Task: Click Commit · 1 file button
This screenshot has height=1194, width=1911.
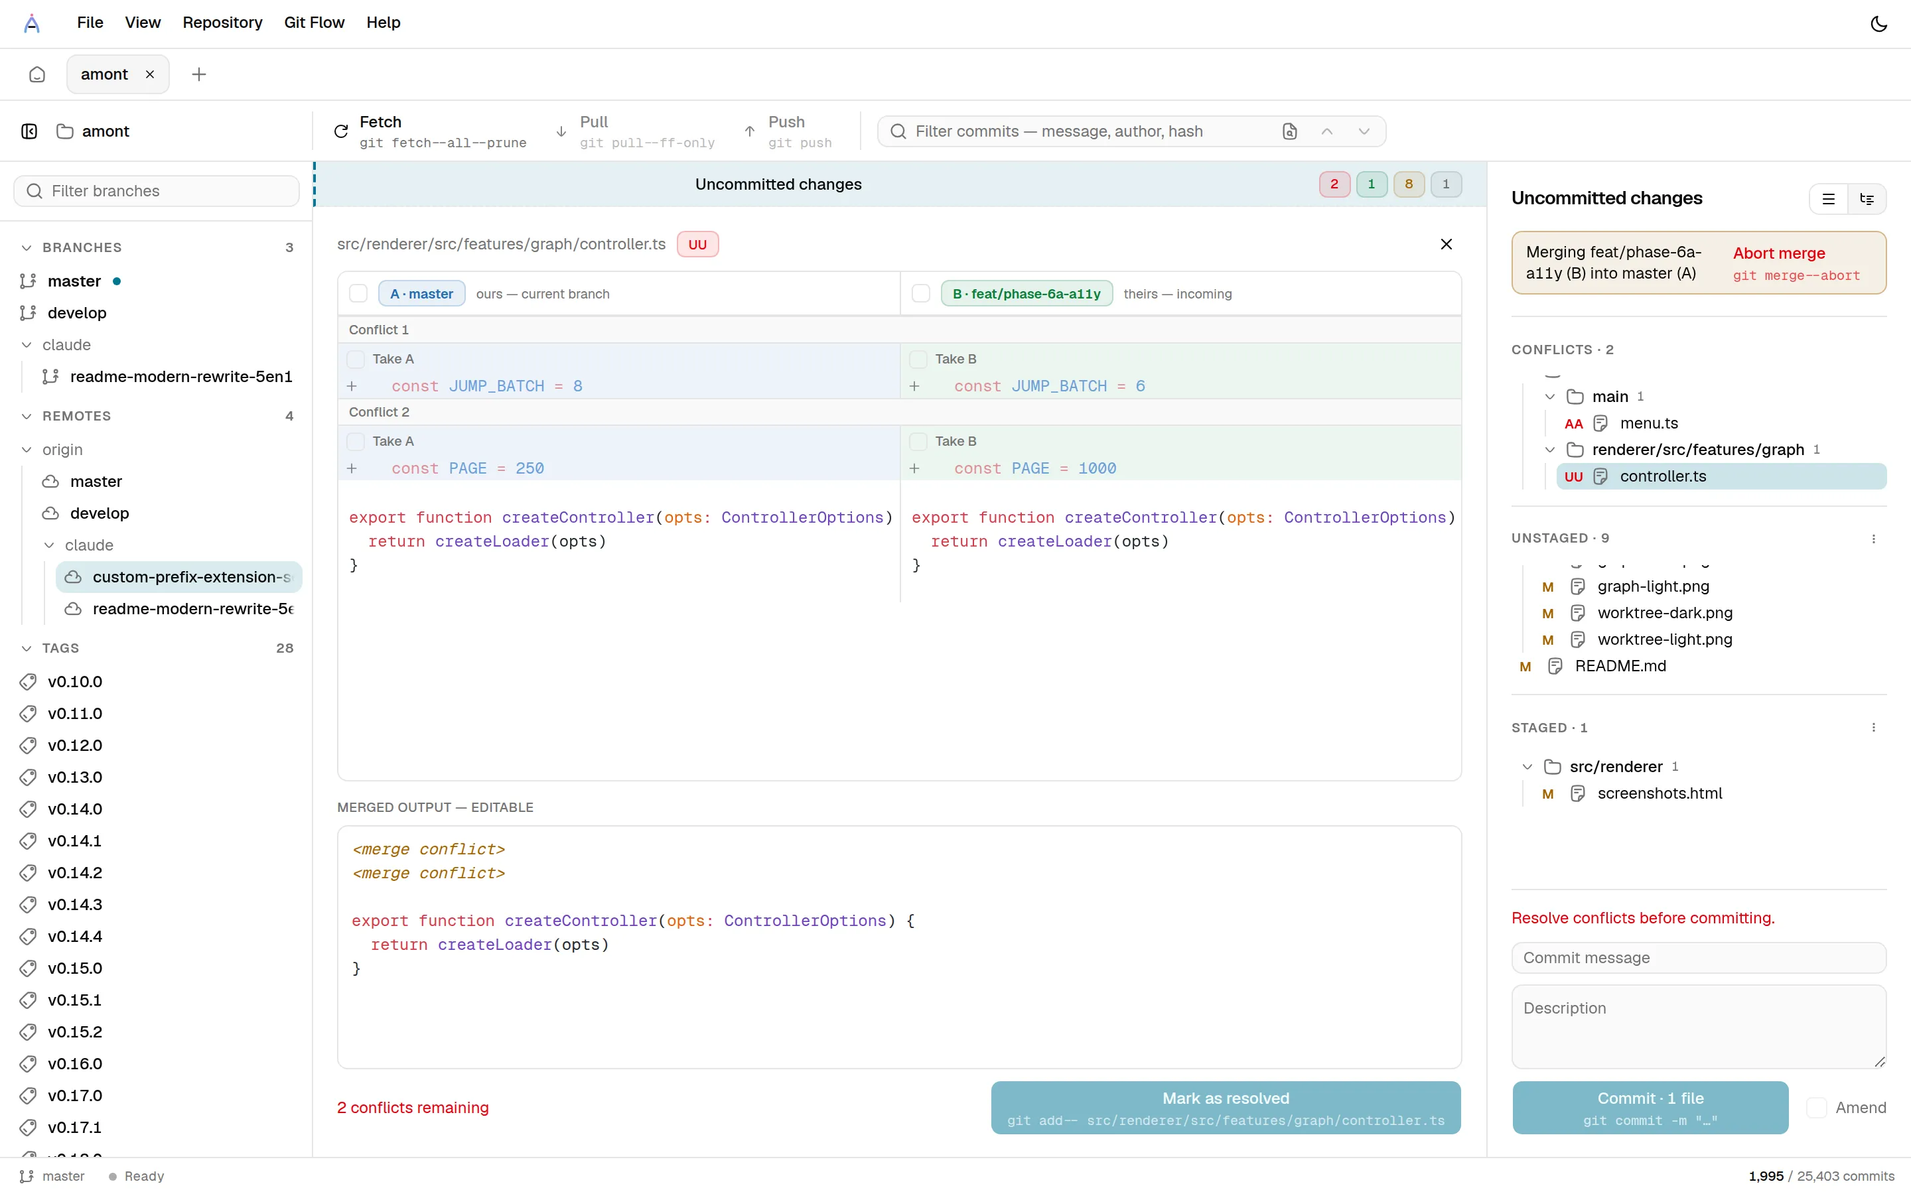Action: (x=1650, y=1108)
